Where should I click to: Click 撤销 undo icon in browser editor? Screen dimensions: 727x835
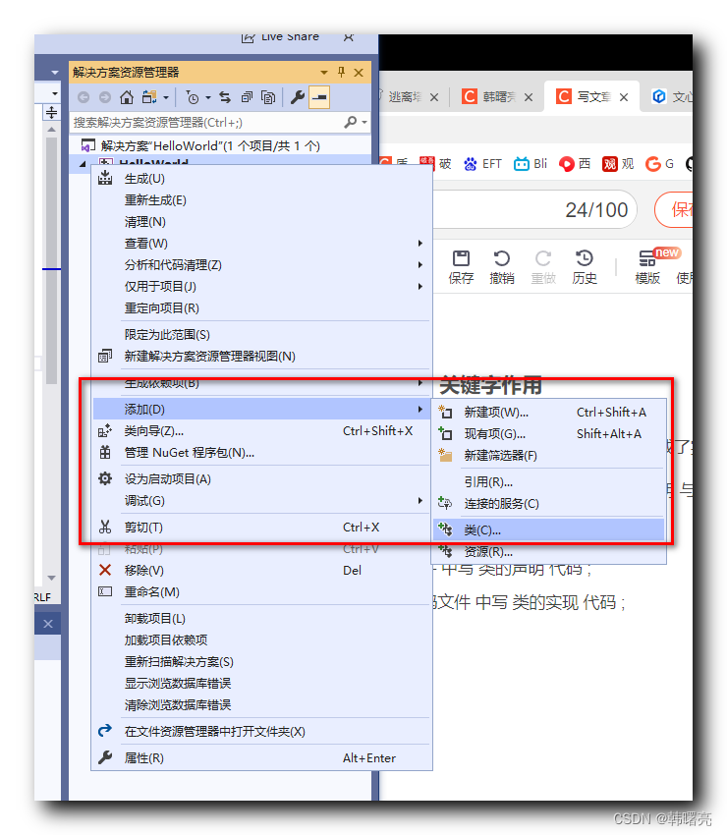(x=502, y=267)
